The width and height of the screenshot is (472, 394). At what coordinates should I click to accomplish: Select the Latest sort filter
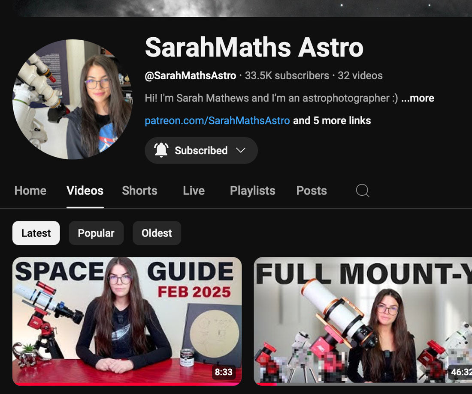tap(36, 233)
